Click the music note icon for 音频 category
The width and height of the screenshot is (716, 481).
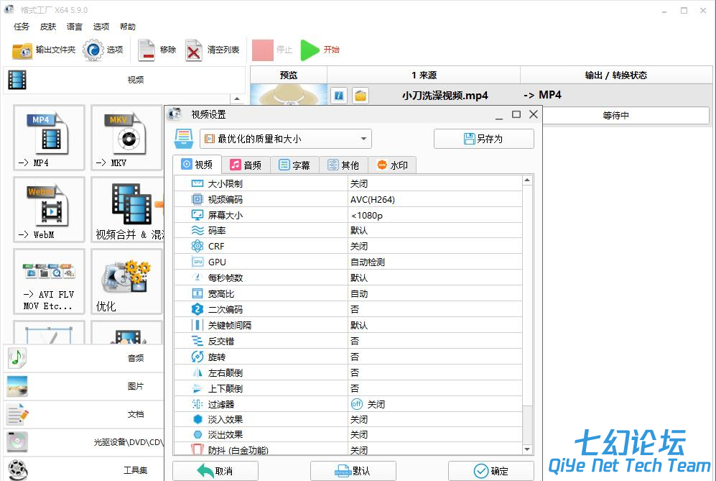point(17,358)
